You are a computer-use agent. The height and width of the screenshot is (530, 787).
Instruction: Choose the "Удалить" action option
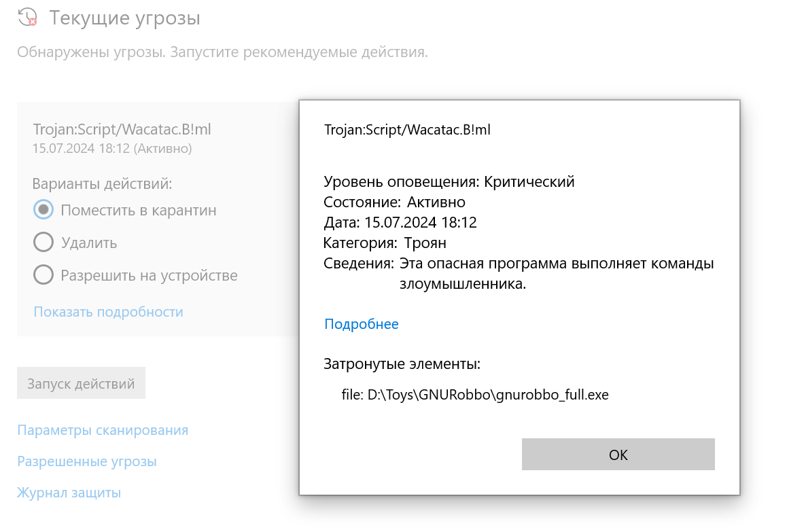click(x=43, y=243)
